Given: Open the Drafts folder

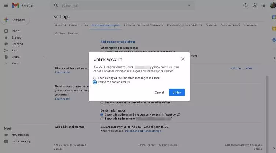Looking at the screenshot, I should 15,57.
